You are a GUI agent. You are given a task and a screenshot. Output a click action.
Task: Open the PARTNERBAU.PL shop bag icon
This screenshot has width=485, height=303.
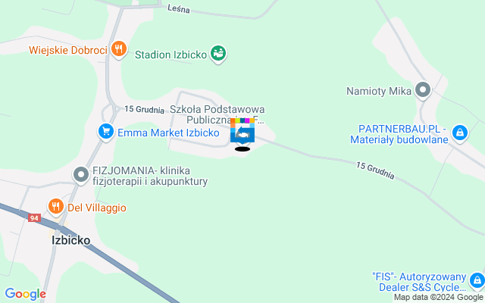point(460,133)
